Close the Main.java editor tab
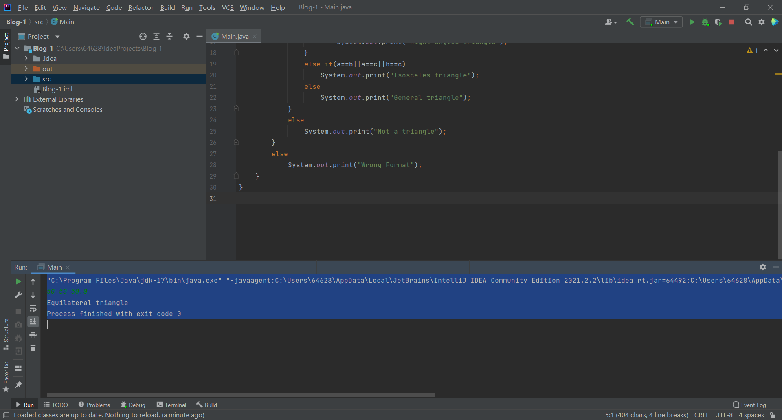 (x=255, y=36)
